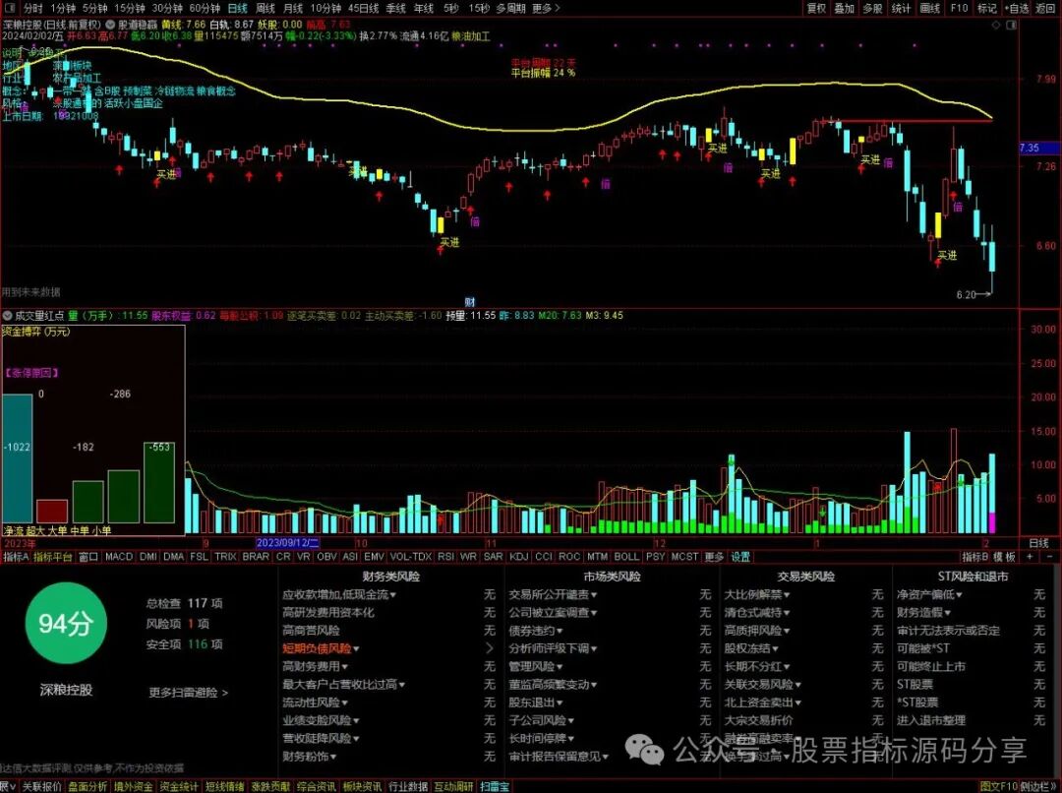This screenshot has height=793, width=1062.
Task: Click the red 超大 bar in 资金搏弈 chart
Action: click(x=52, y=511)
